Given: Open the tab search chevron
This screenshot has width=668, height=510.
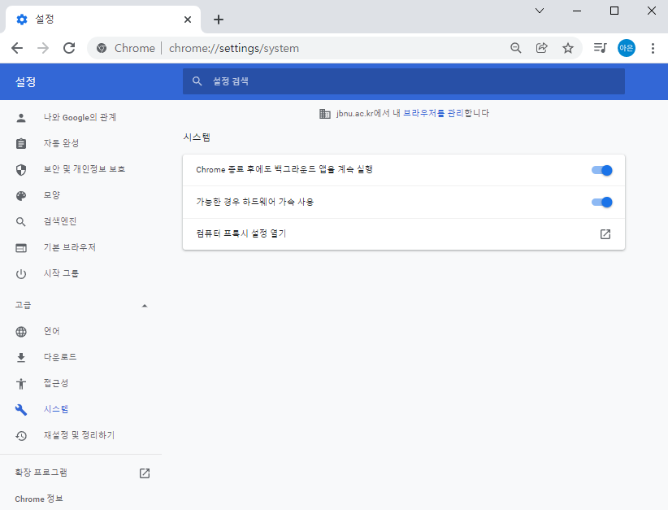Looking at the screenshot, I should [540, 11].
